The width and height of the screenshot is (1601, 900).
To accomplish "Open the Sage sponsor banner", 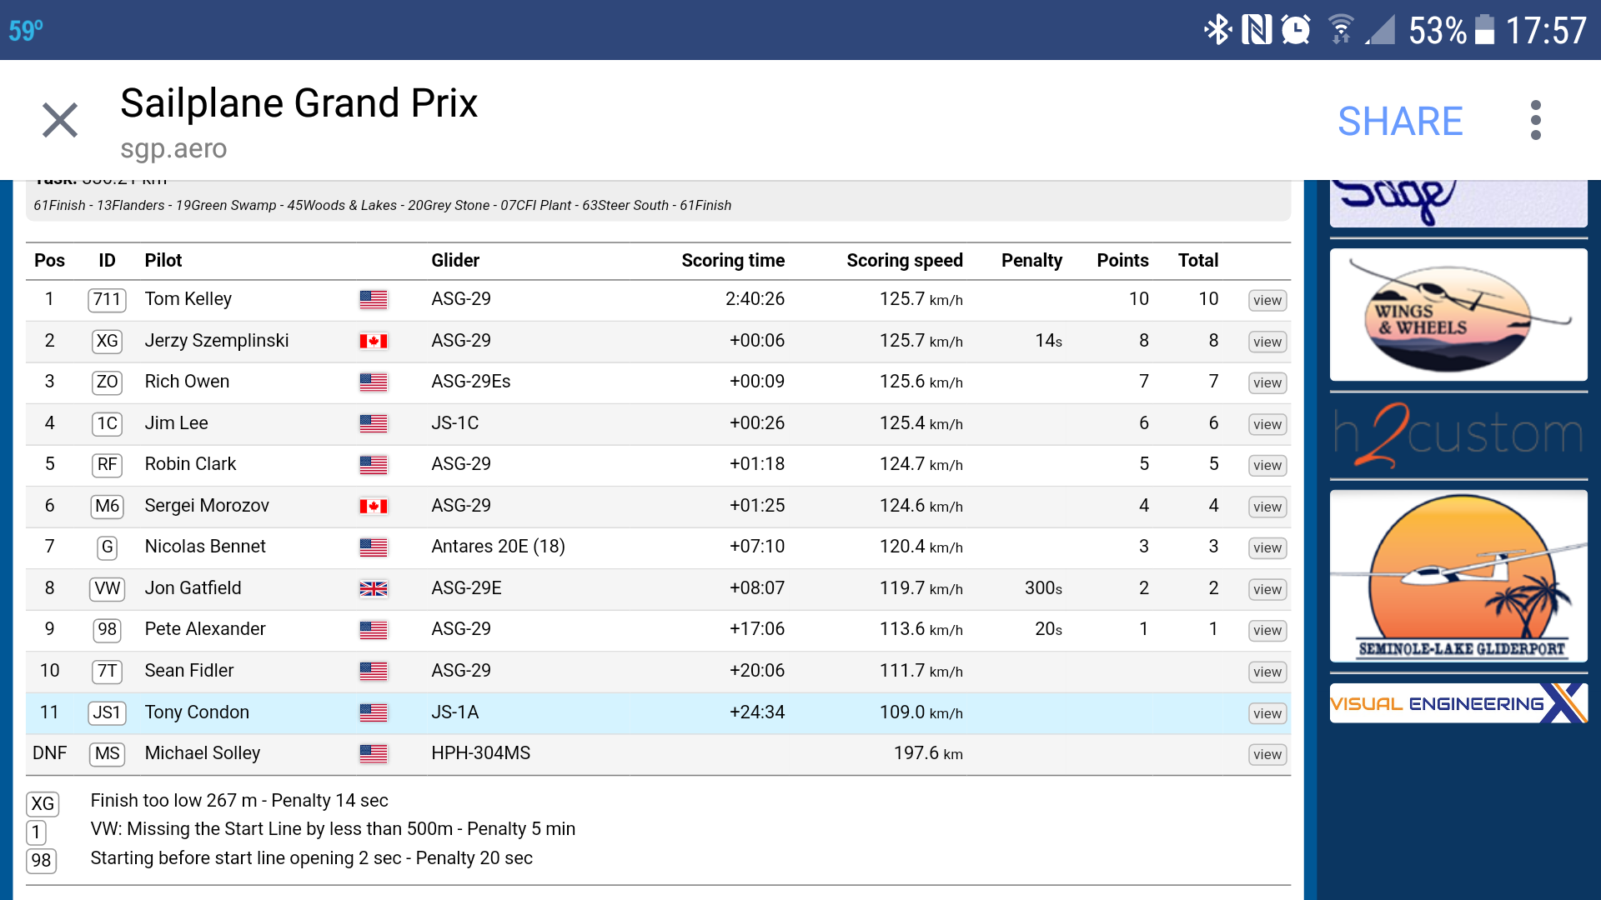I will point(1458,202).
